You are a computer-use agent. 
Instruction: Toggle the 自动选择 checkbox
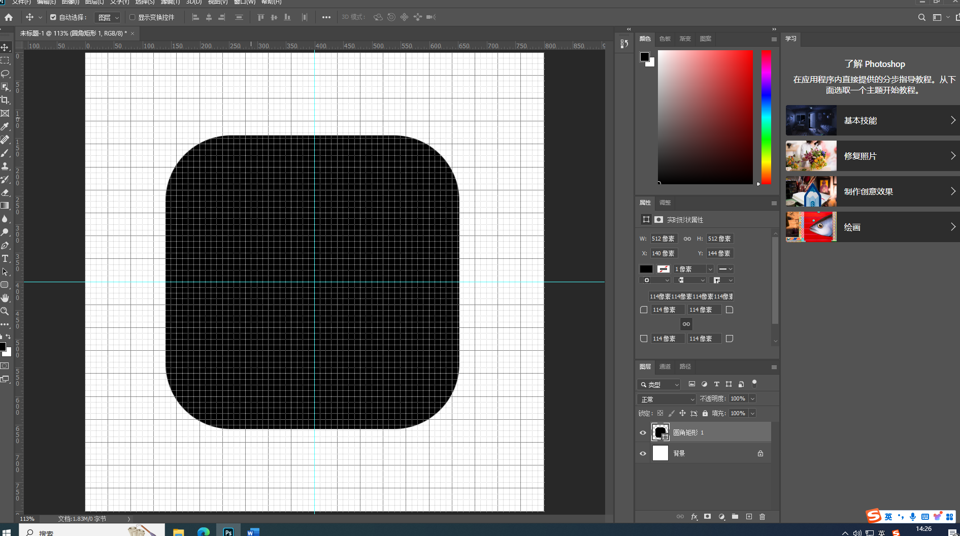click(x=53, y=17)
